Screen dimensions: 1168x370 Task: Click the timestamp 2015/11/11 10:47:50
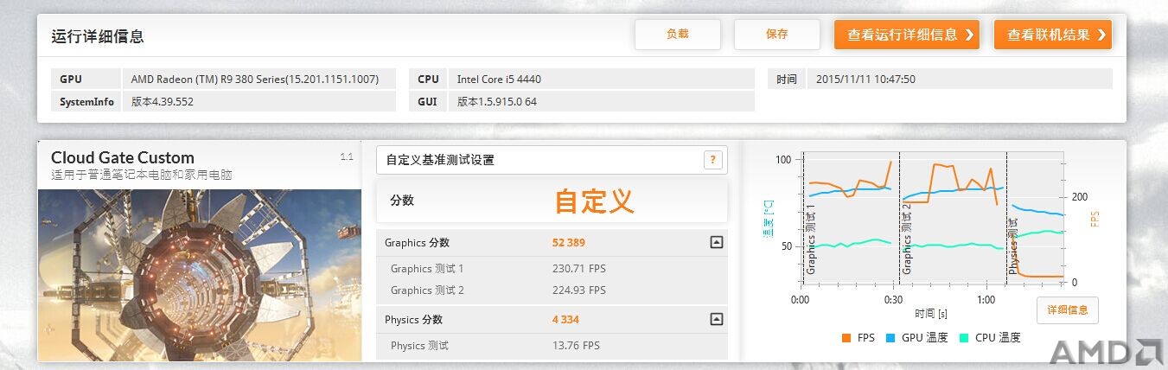point(865,80)
